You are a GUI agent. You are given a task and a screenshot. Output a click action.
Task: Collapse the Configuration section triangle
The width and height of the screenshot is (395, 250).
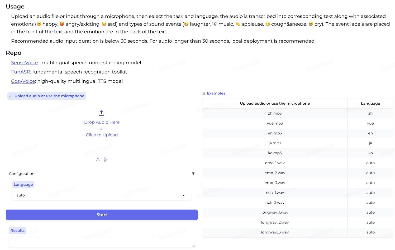point(193,174)
